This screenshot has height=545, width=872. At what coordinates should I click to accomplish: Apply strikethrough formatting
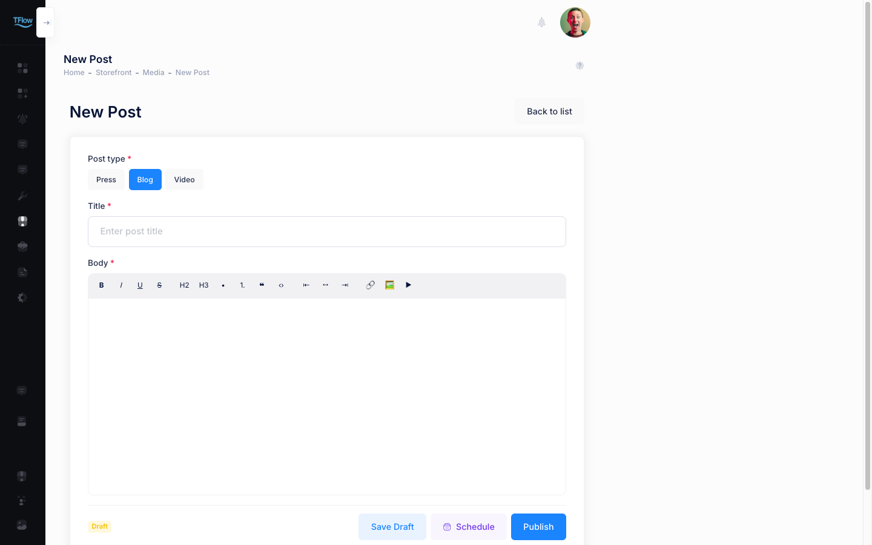point(159,285)
